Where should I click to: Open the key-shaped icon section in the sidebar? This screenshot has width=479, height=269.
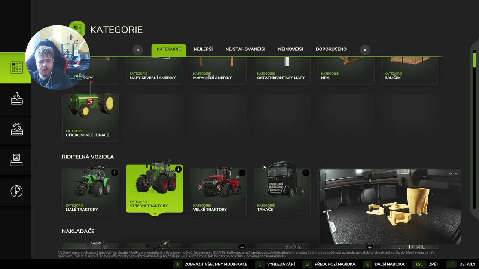click(x=16, y=191)
